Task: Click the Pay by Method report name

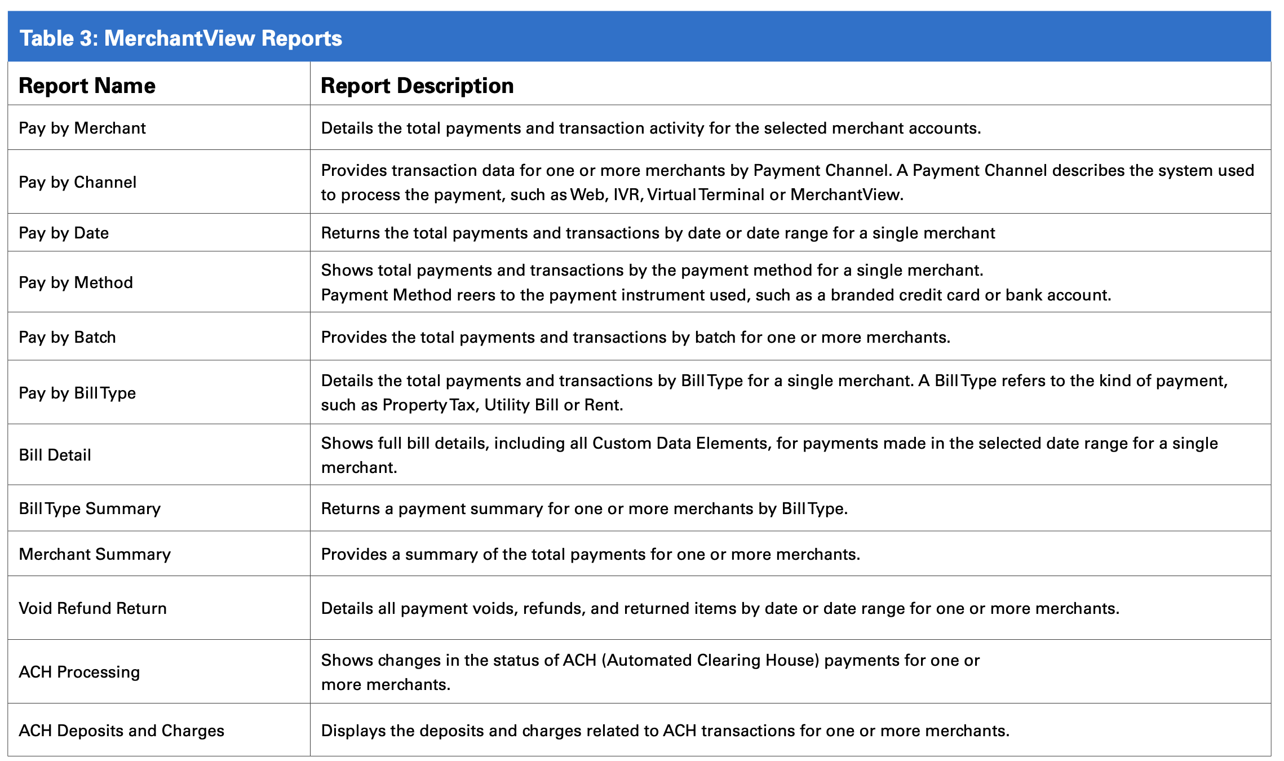Action: 76,282
